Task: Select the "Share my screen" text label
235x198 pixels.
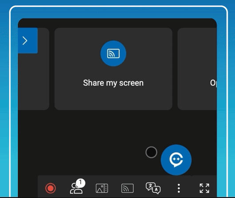Action: [114, 83]
